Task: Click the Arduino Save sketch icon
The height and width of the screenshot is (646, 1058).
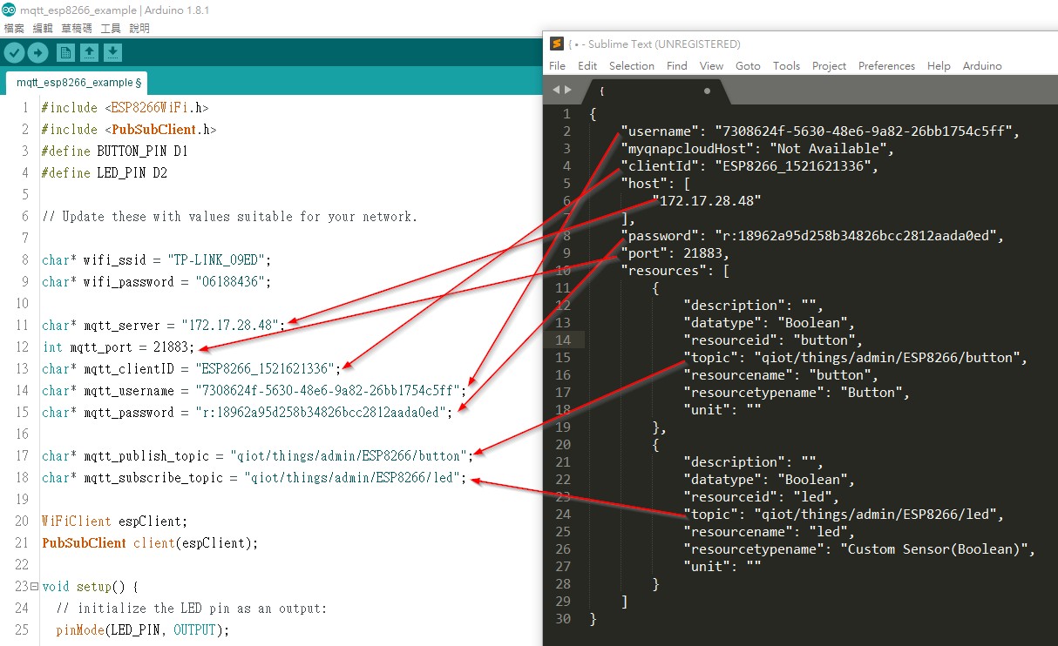Action: coord(112,53)
